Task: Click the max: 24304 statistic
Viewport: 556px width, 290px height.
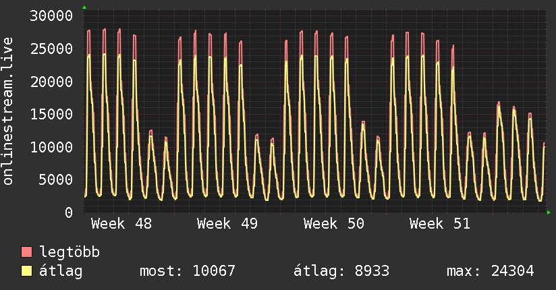Action: point(491,271)
